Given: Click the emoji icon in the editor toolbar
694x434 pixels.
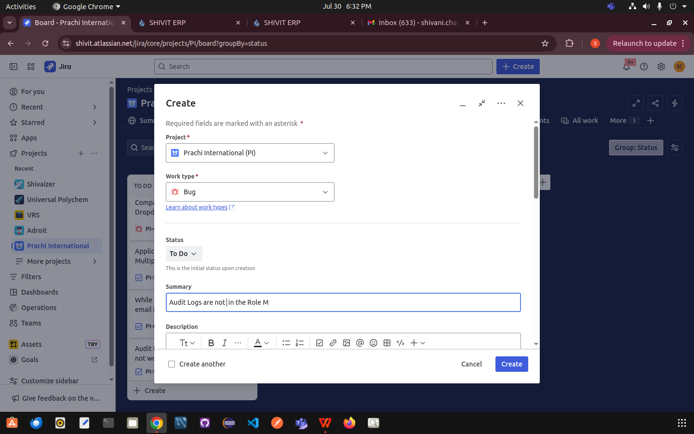Looking at the screenshot, I should coord(374,343).
